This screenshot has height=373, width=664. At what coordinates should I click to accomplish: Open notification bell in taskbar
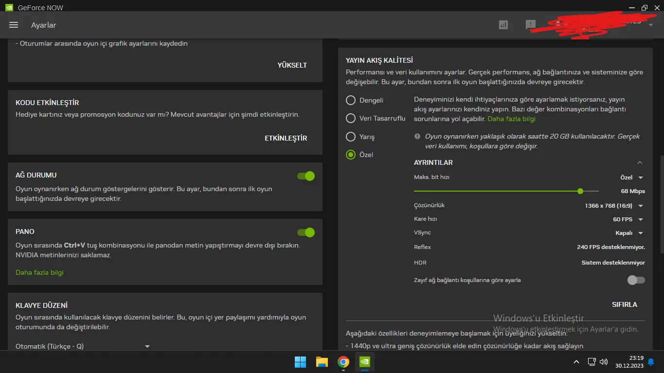tap(651, 362)
